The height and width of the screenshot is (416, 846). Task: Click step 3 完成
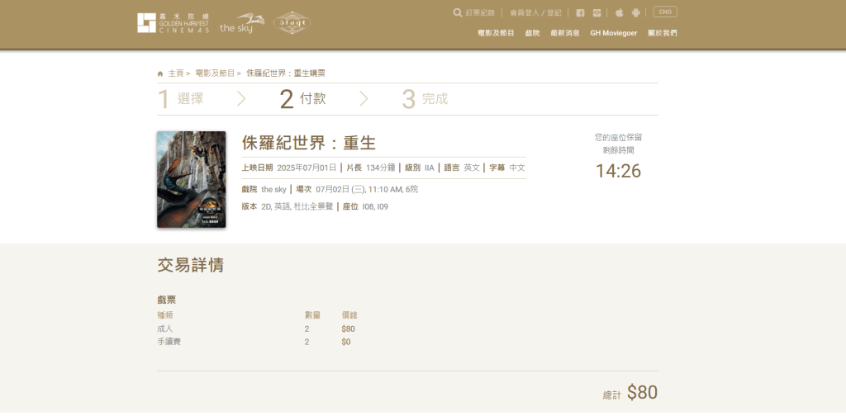tap(425, 99)
